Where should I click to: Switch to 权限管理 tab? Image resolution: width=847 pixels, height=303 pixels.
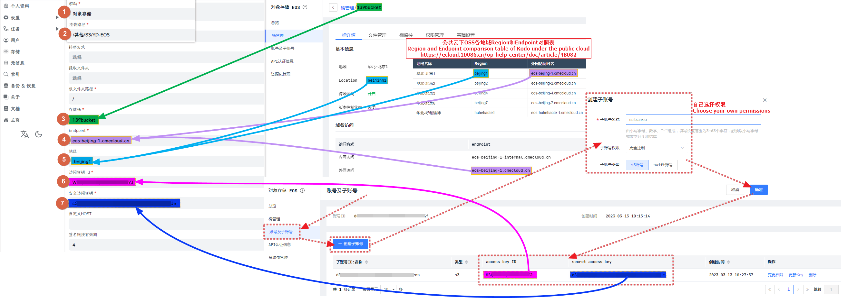coord(434,35)
